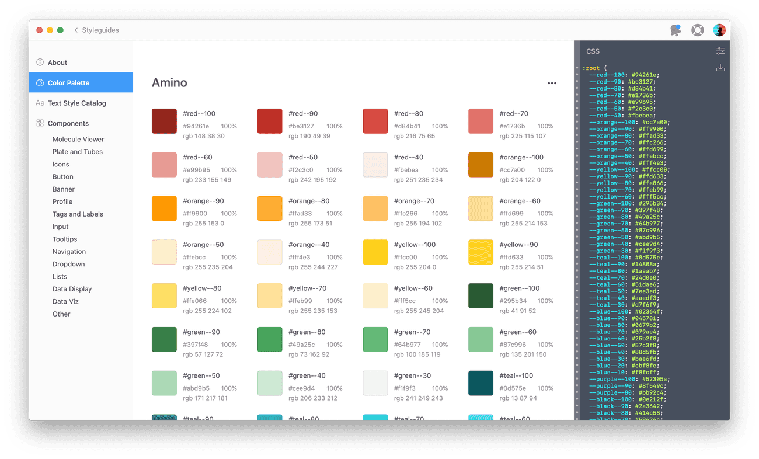Open CSS settings sliders icon

(720, 51)
